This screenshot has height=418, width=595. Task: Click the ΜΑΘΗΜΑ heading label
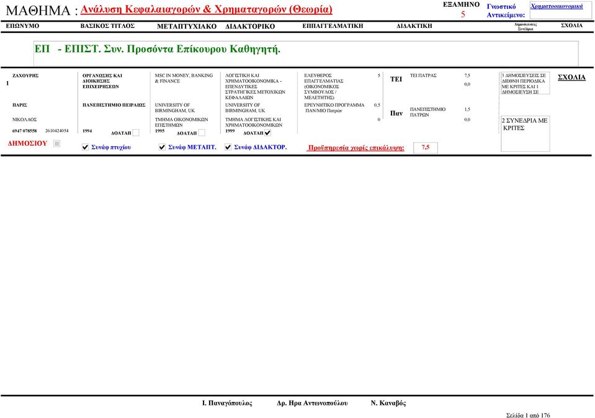tap(42, 11)
